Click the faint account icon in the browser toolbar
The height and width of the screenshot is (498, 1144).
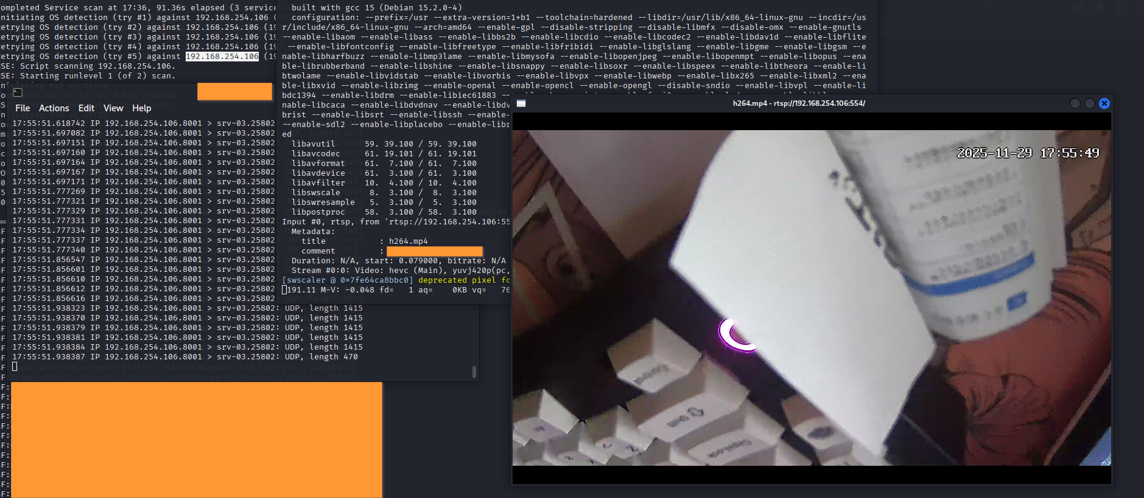click(x=1100, y=7)
